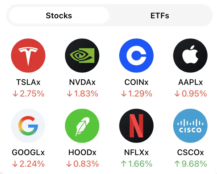This screenshot has height=174, width=217.
Task: Tap the Apple logo icon
Action: tap(190, 55)
